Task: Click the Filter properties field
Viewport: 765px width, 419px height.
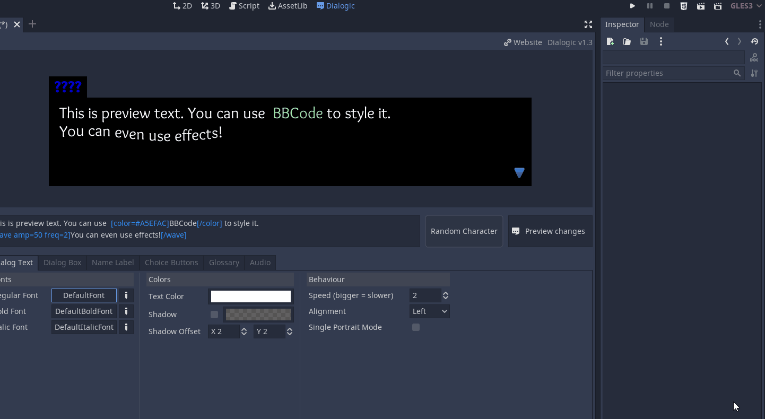Action: (668, 73)
